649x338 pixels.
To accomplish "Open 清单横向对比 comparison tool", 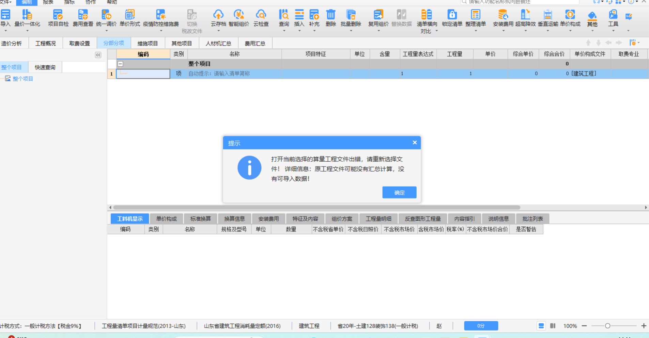I will click(x=427, y=21).
